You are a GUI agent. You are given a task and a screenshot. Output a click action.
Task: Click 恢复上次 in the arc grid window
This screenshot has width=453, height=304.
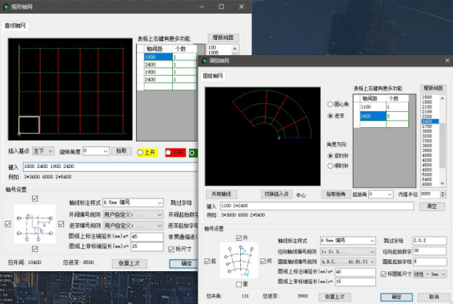tap(335, 297)
